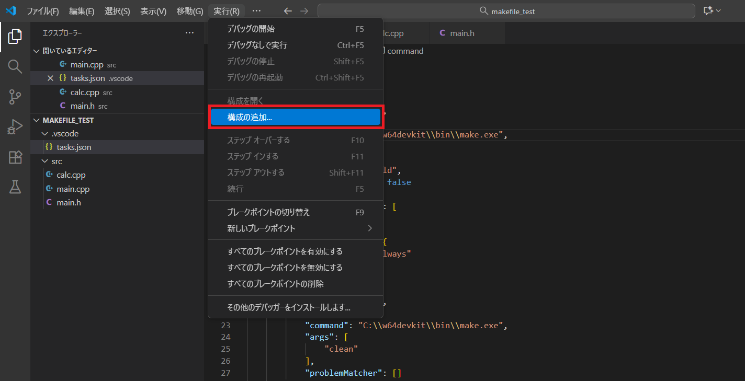Open the Testing flask icon
The height and width of the screenshot is (381, 745).
[15, 187]
